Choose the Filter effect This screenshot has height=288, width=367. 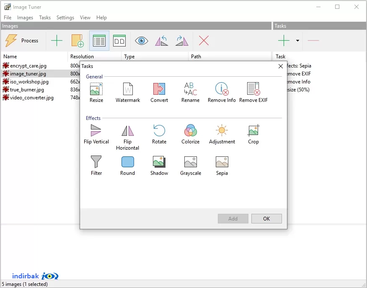[96, 166]
